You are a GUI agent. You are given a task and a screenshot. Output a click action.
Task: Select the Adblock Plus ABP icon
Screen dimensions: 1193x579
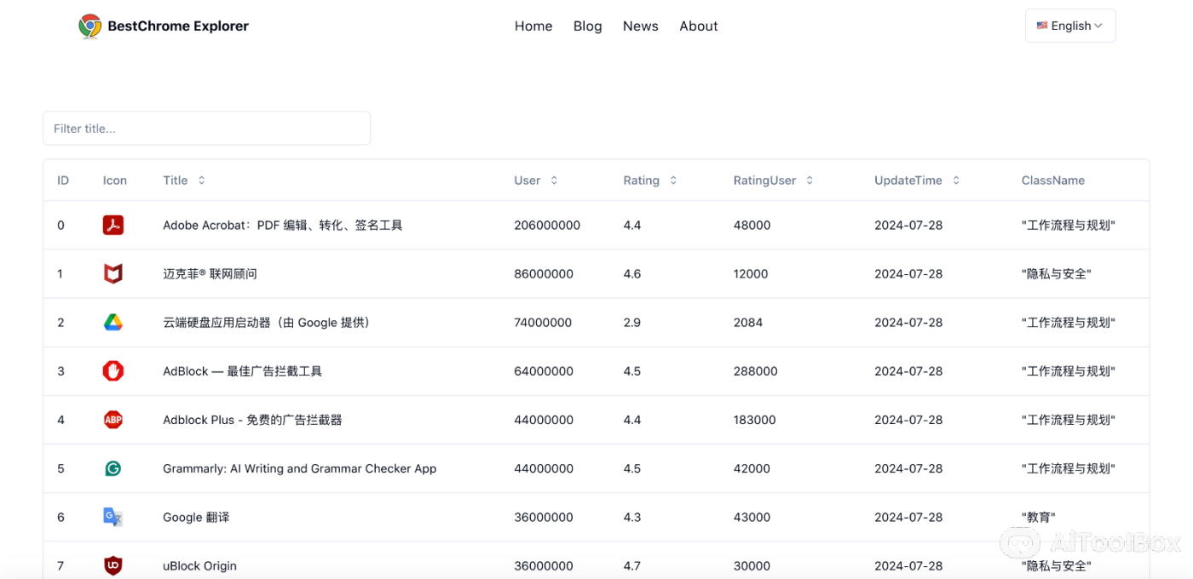[x=113, y=419]
